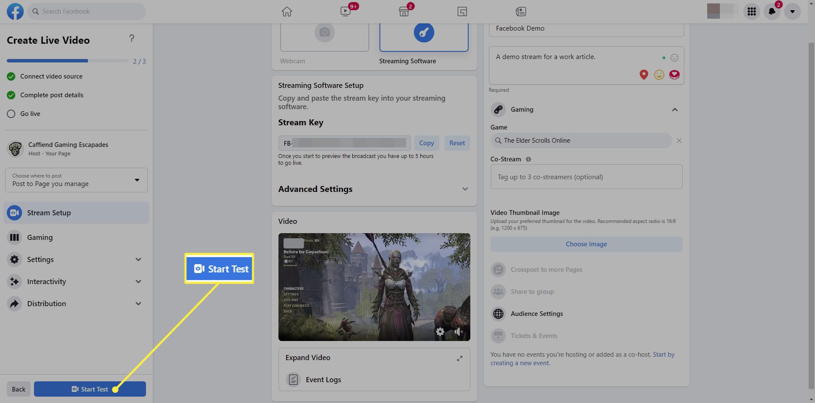Click the stream key field
This screenshot has width=815, height=403.
pyautogui.click(x=344, y=143)
